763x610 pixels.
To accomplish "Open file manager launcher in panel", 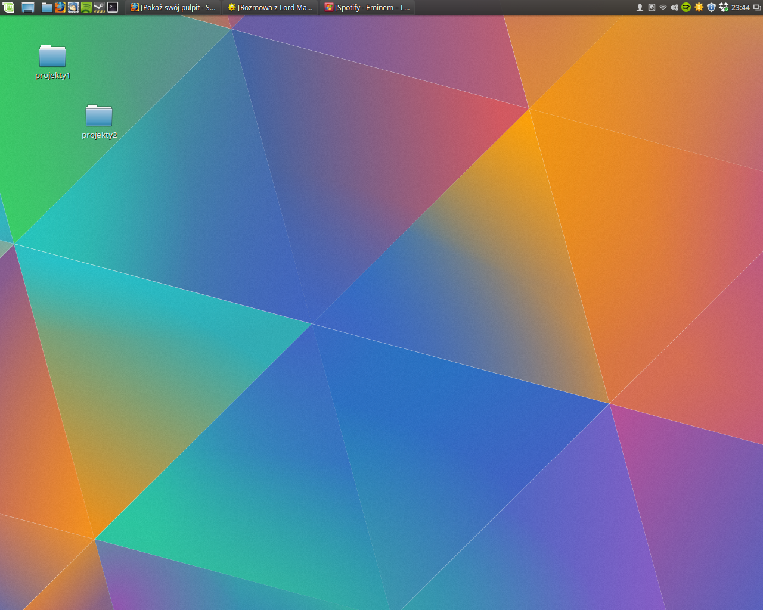I will (47, 7).
